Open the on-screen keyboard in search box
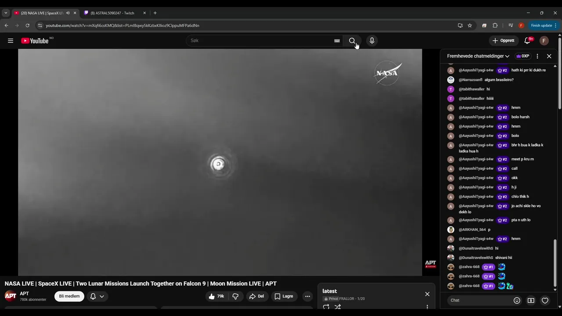 [337, 41]
